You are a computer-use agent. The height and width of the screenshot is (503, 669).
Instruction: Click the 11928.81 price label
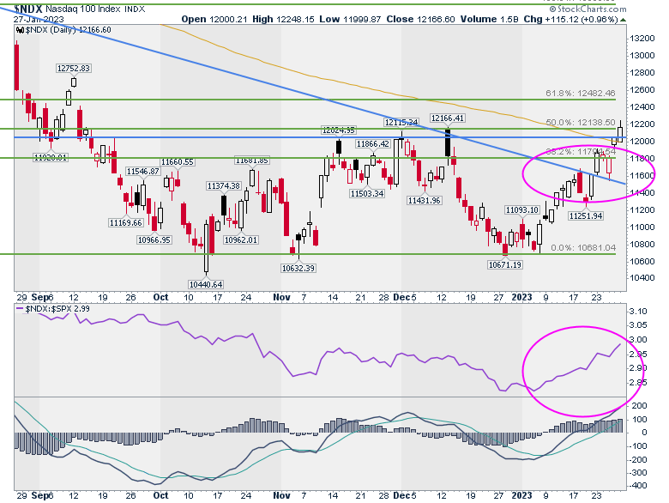tap(51, 158)
